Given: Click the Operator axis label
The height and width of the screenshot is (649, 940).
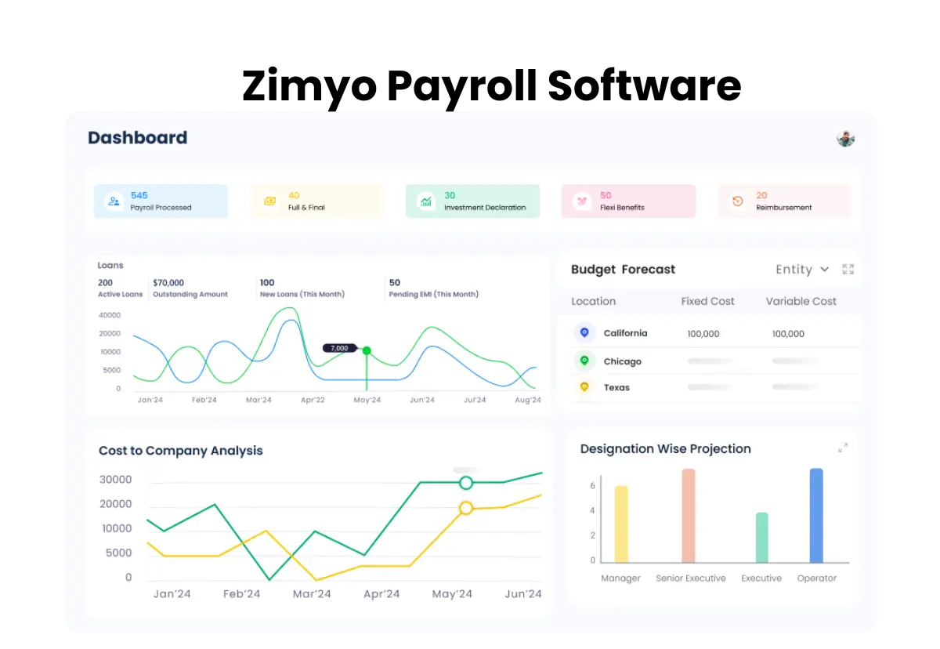Looking at the screenshot, I should (x=817, y=578).
